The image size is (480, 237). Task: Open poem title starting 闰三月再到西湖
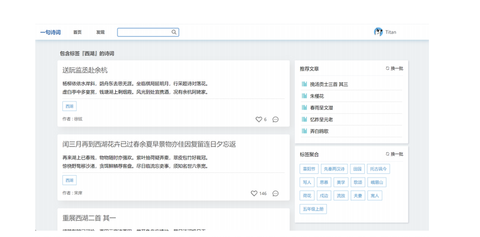[149, 144]
